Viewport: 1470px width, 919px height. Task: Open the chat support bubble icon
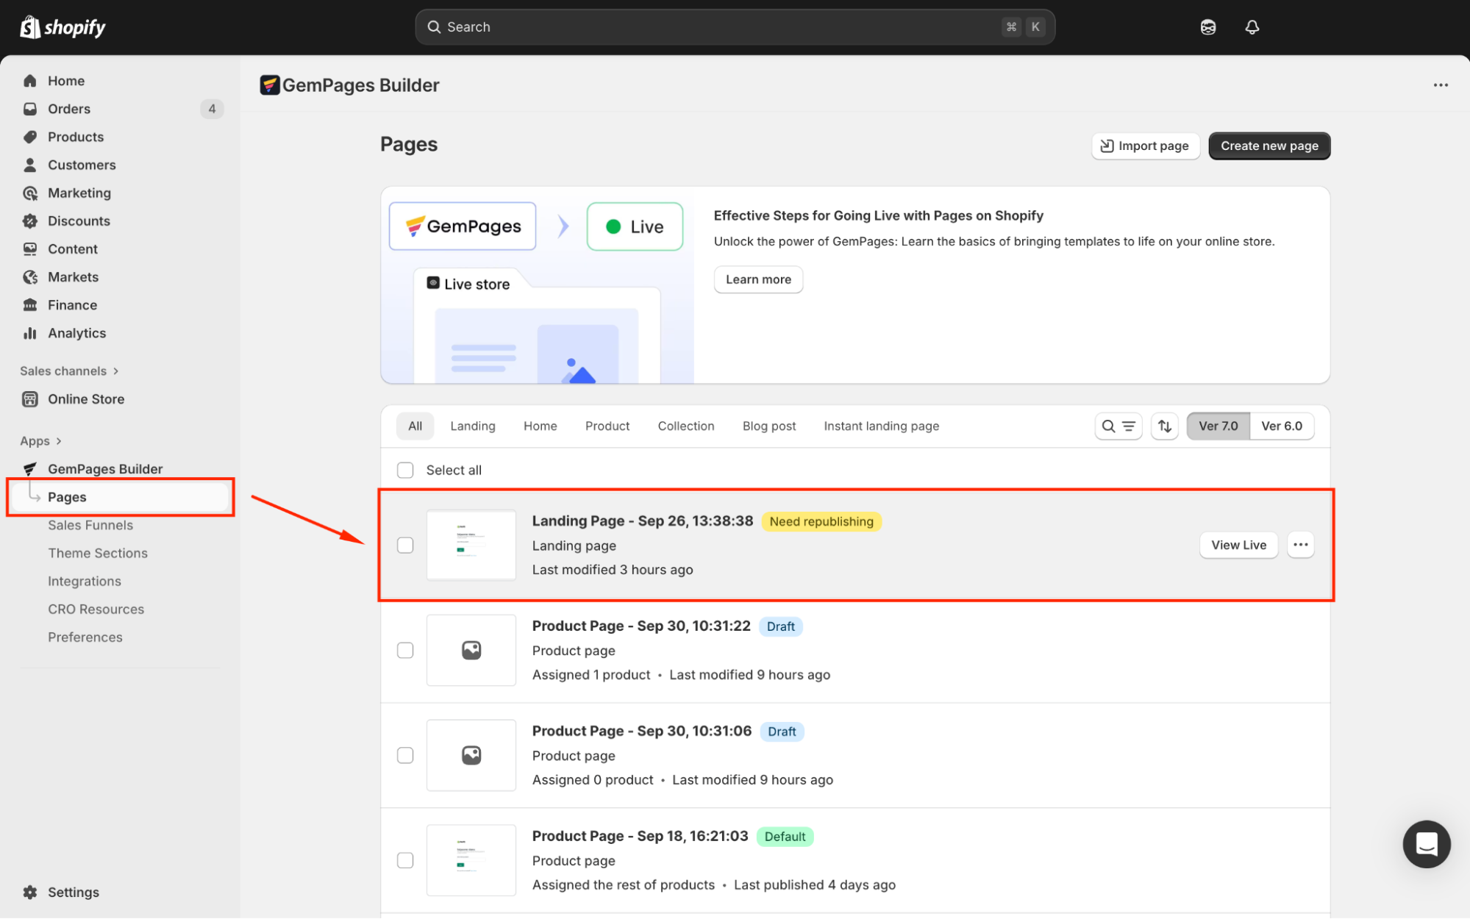tap(1426, 844)
